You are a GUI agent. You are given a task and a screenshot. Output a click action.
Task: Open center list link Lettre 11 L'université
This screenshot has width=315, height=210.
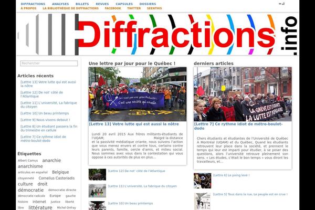click(x=142, y=186)
